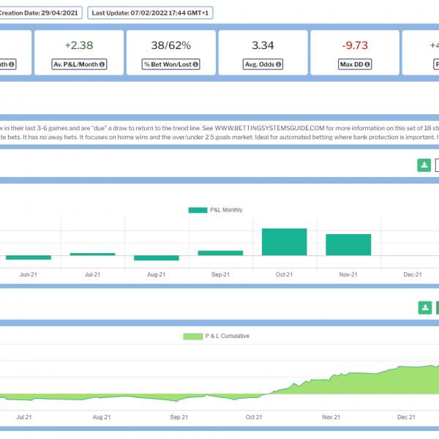Viewport: 439px width, 439px height.
Task: Click the Jun-21 monthly bar
Action: 29,258
